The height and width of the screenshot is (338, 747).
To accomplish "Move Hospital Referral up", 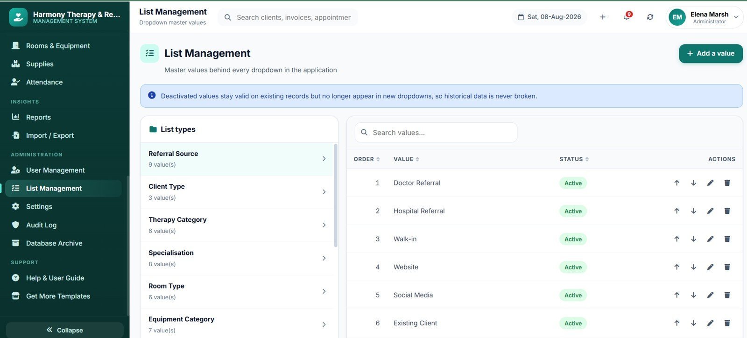I will (x=677, y=211).
